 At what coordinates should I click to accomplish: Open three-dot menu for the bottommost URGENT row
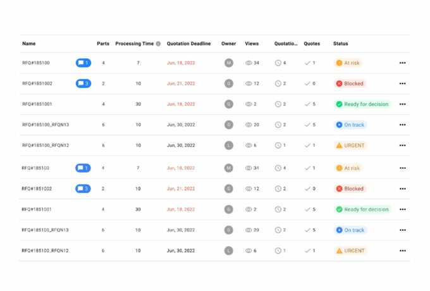click(x=402, y=251)
